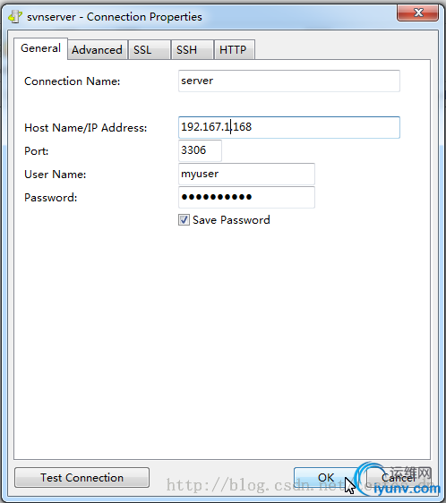Click the 'Save Password' label text
446x503 pixels.
(231, 220)
